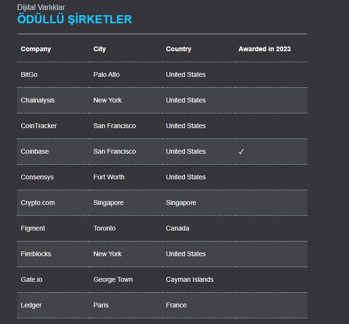Click the Dijital Varlıklar category label
349x324 pixels.
[41, 7]
